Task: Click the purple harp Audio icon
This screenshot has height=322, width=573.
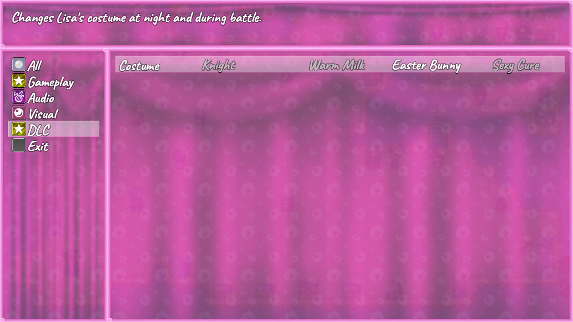Action: [19, 97]
